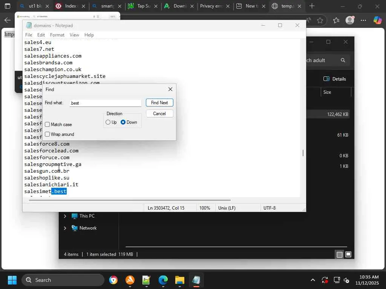
Task: Open the Windows Start menu
Action: click(x=12, y=280)
